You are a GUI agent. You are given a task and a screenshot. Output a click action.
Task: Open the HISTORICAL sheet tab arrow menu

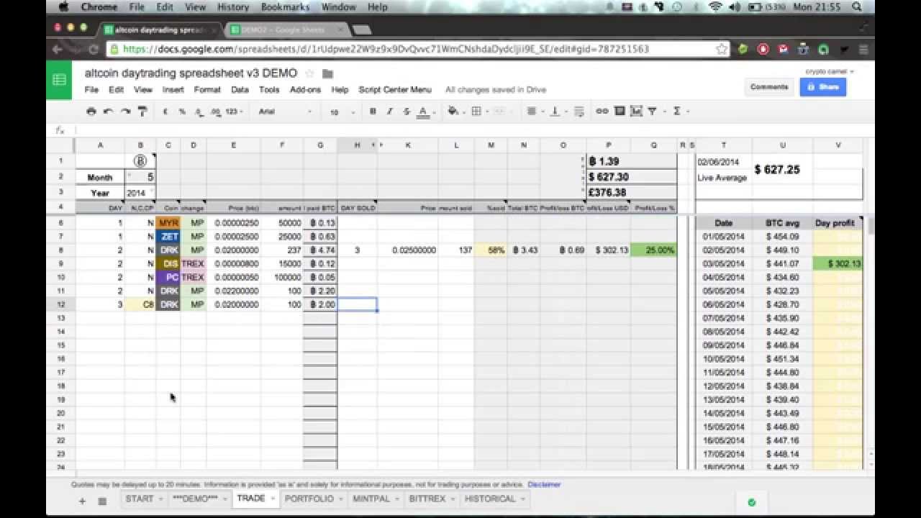(523, 499)
